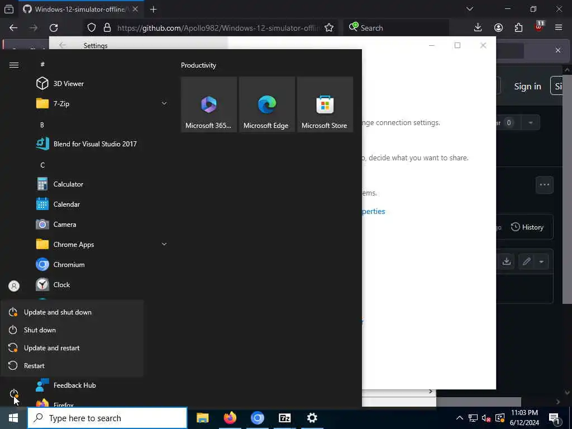This screenshot has width=572, height=429.
Task: Open the GitHub three-dots more menu
Action: 544,184
